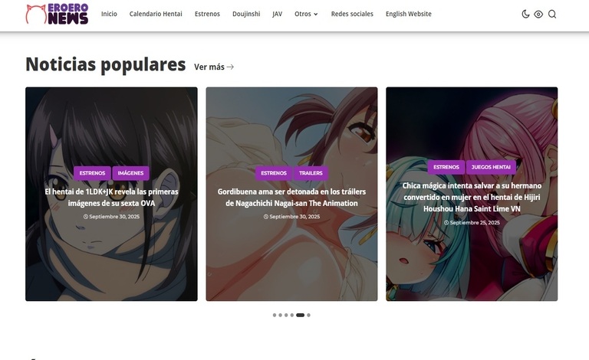Click the Ver más link

click(214, 67)
